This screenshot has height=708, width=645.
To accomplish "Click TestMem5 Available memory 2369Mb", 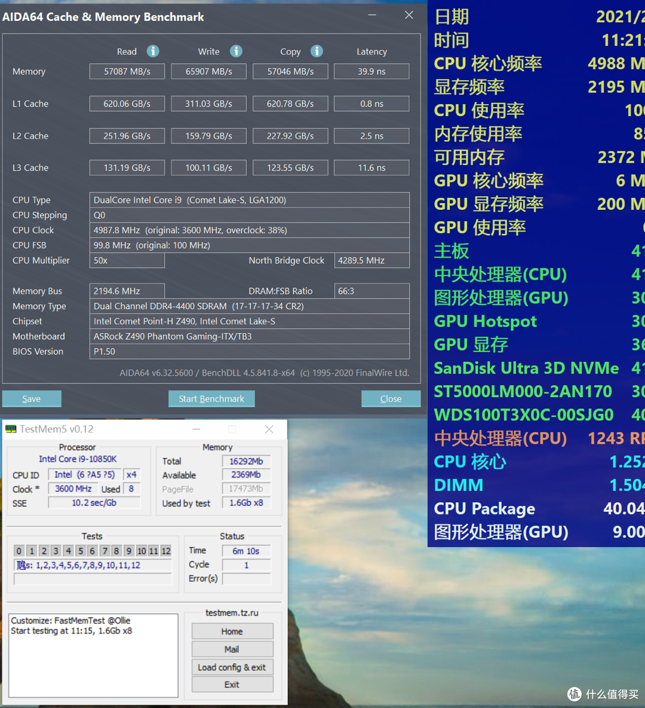I will coord(246,475).
